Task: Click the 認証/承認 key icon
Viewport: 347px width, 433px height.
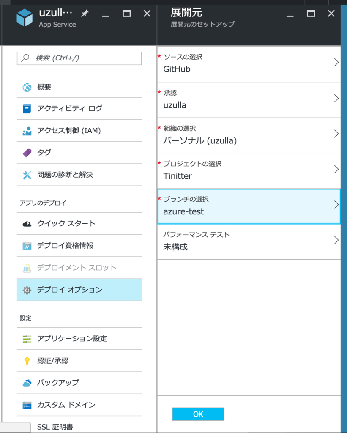Action: pyautogui.click(x=27, y=361)
